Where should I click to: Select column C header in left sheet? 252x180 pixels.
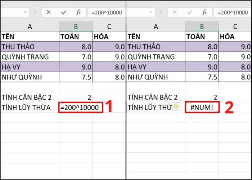coord(109,27)
